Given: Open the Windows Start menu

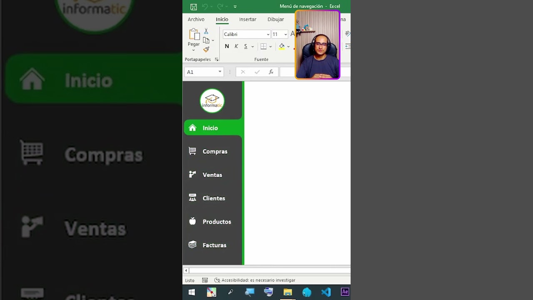Looking at the screenshot, I should tap(192, 292).
